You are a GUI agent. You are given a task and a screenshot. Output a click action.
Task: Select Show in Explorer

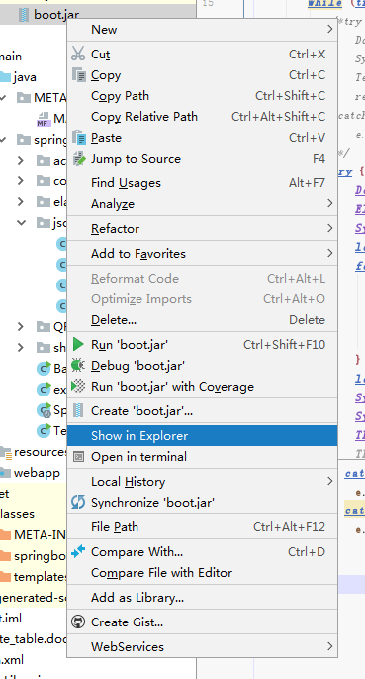(202, 435)
